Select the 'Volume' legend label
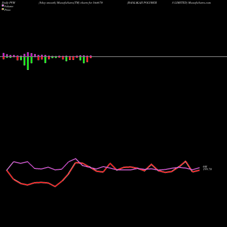227x227 pixels. (9, 6)
